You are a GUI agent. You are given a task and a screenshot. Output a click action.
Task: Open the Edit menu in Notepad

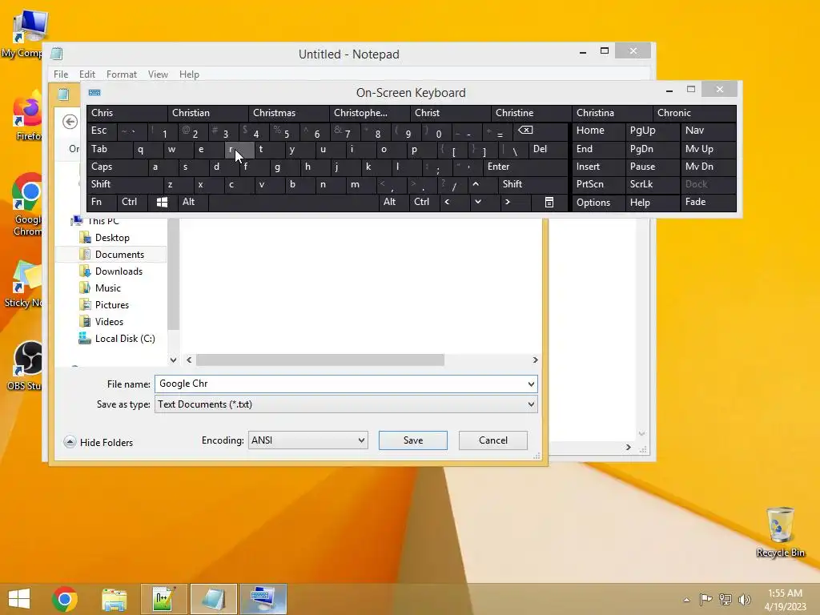[86, 74]
